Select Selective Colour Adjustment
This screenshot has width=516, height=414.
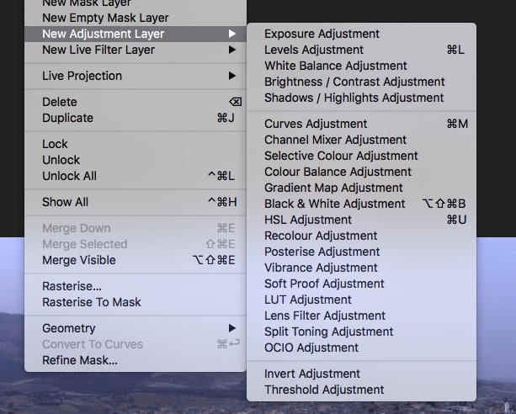click(x=361, y=156)
